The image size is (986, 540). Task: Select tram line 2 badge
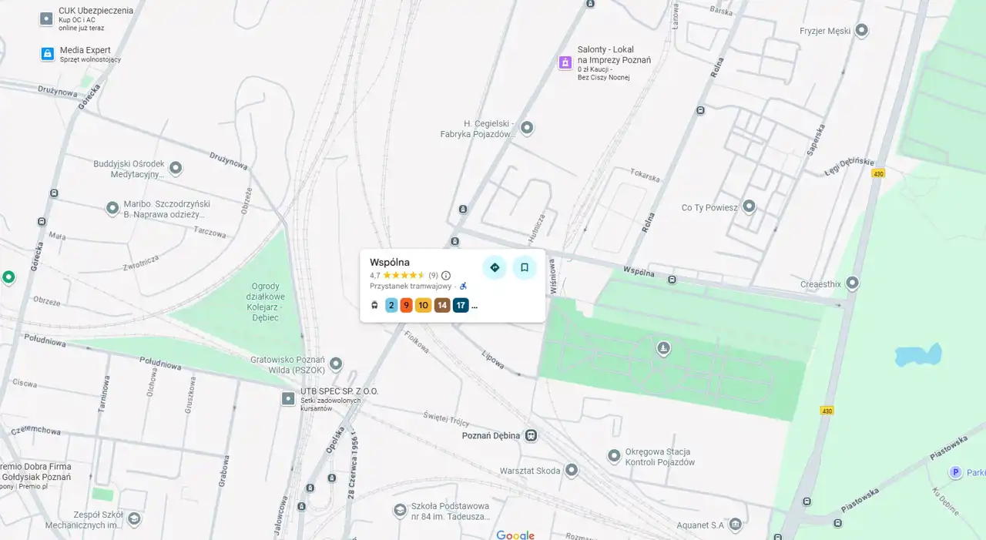click(391, 305)
